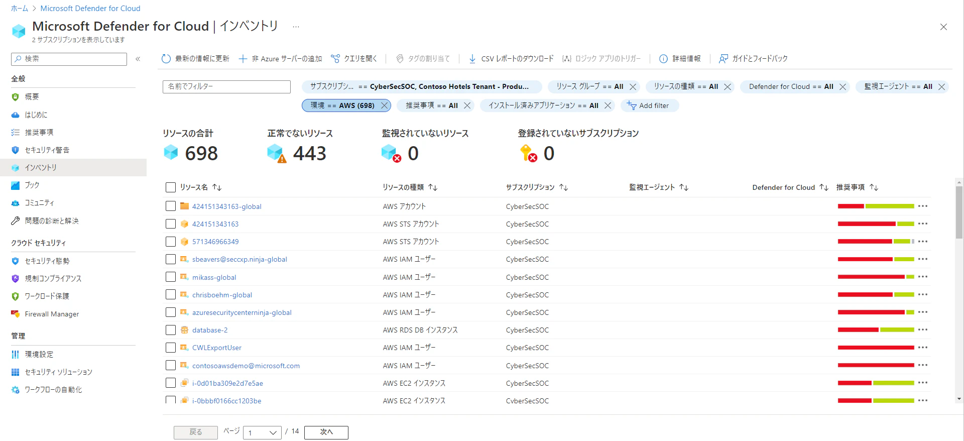Click the コミュニティ people icon in sidebar
Image resolution: width=964 pixels, height=441 pixels.
(x=16, y=203)
